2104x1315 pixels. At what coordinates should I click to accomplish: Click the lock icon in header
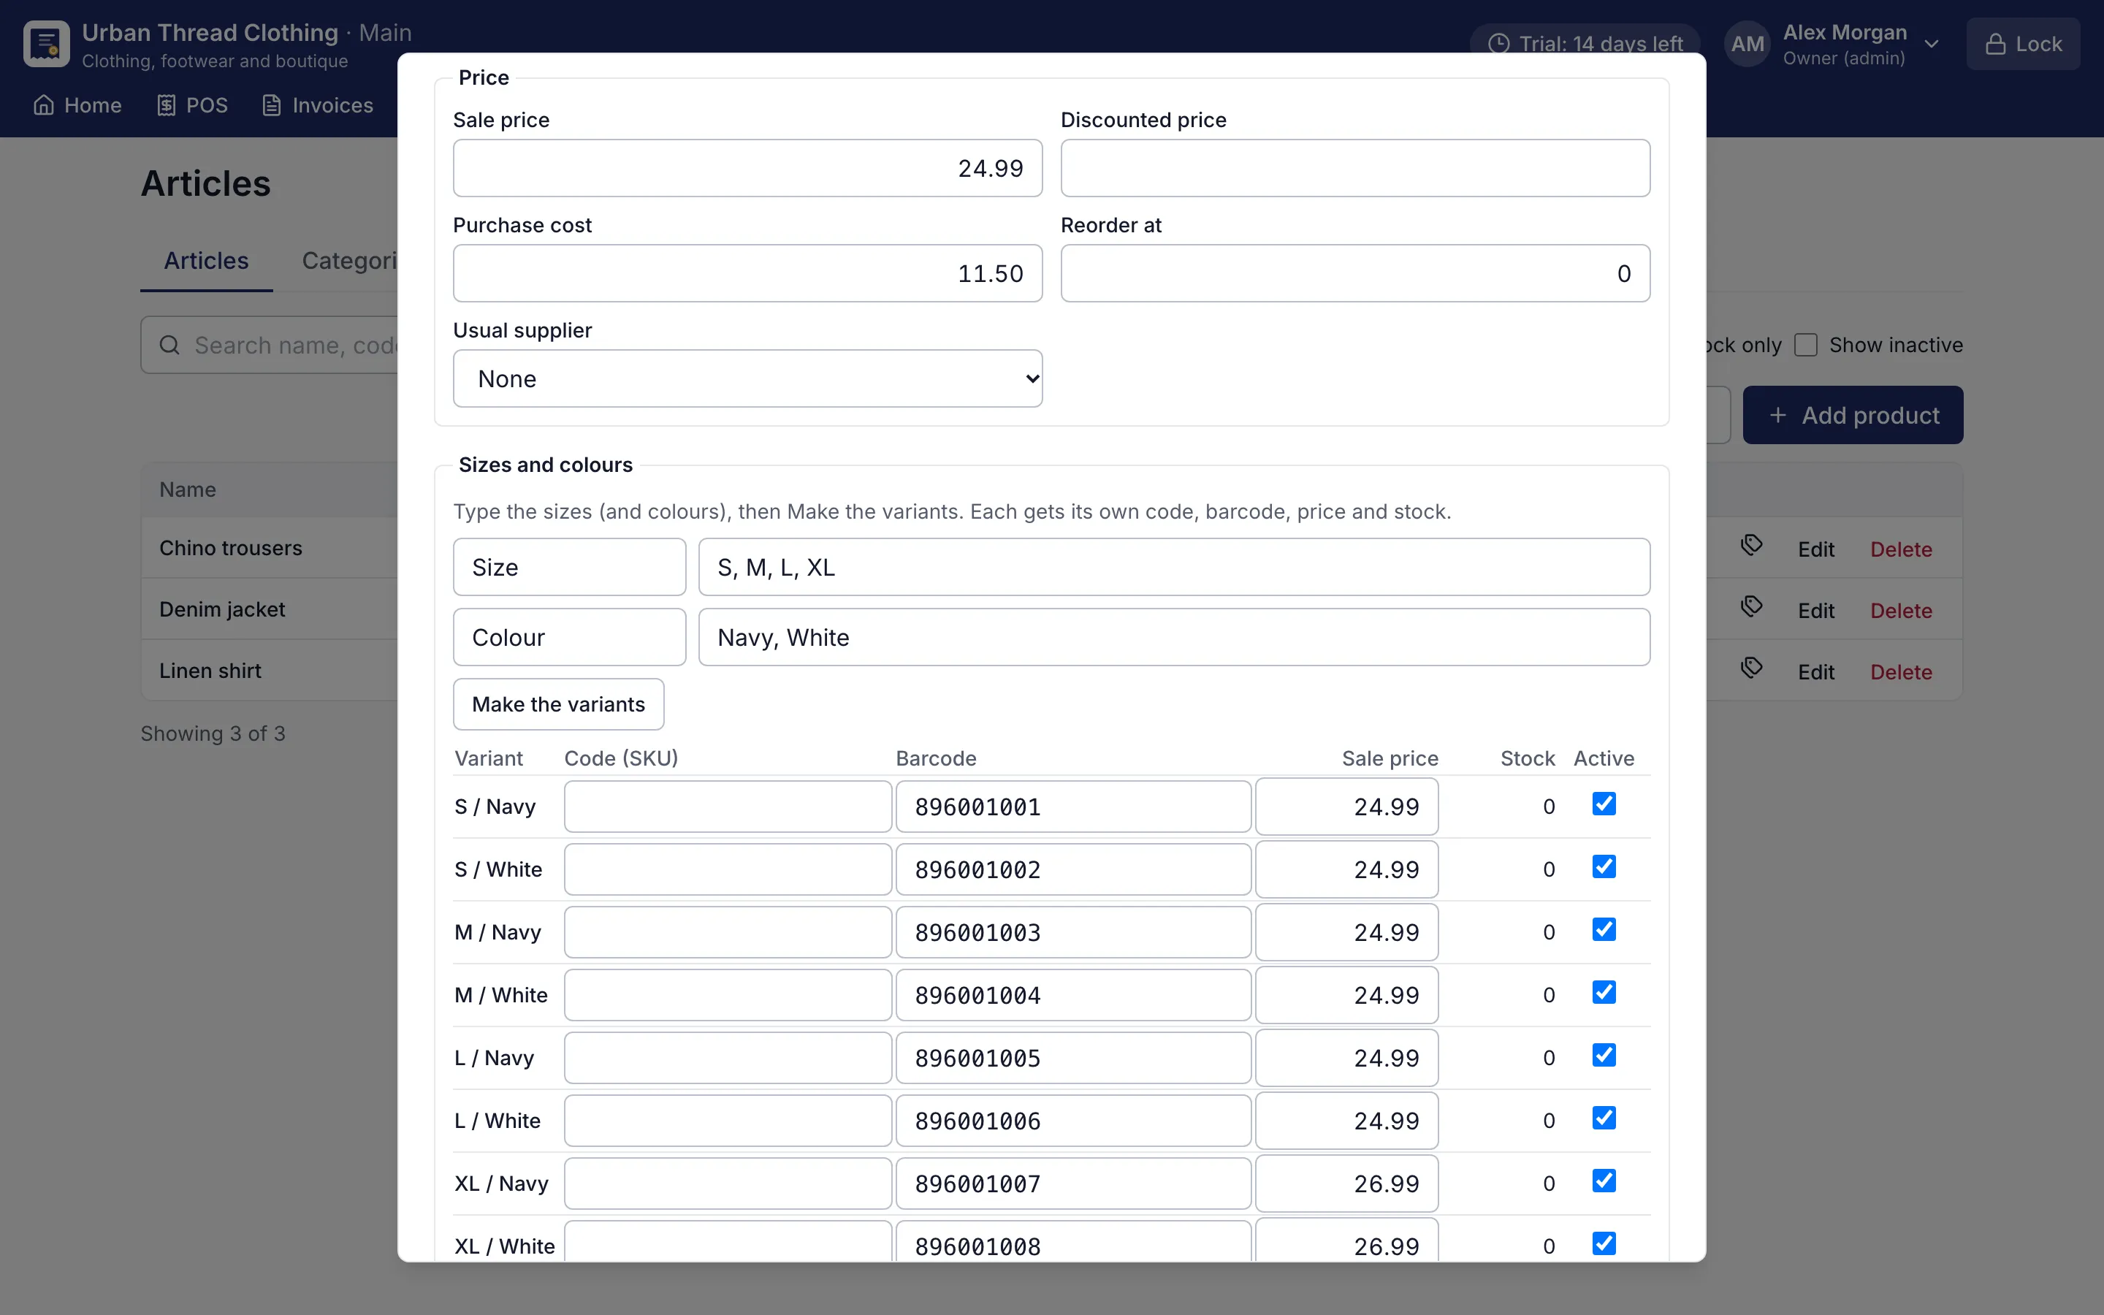pos(1996,44)
